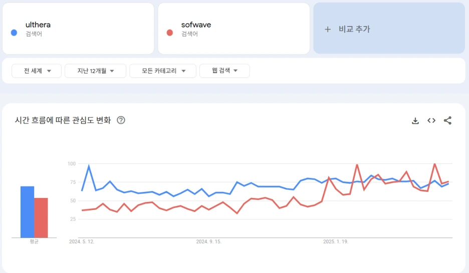
Task: Click the 검색어 label under ulthera
Action: (x=34, y=34)
